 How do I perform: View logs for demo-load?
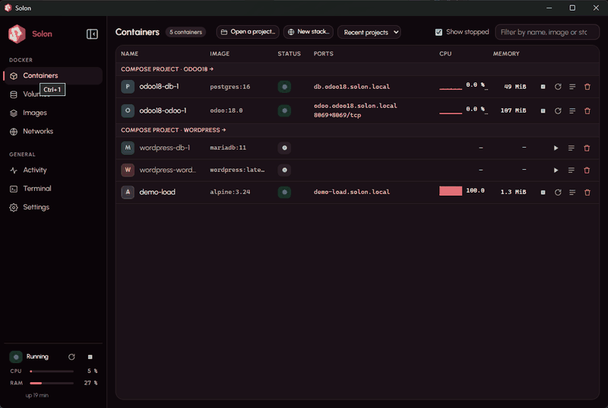[572, 192]
